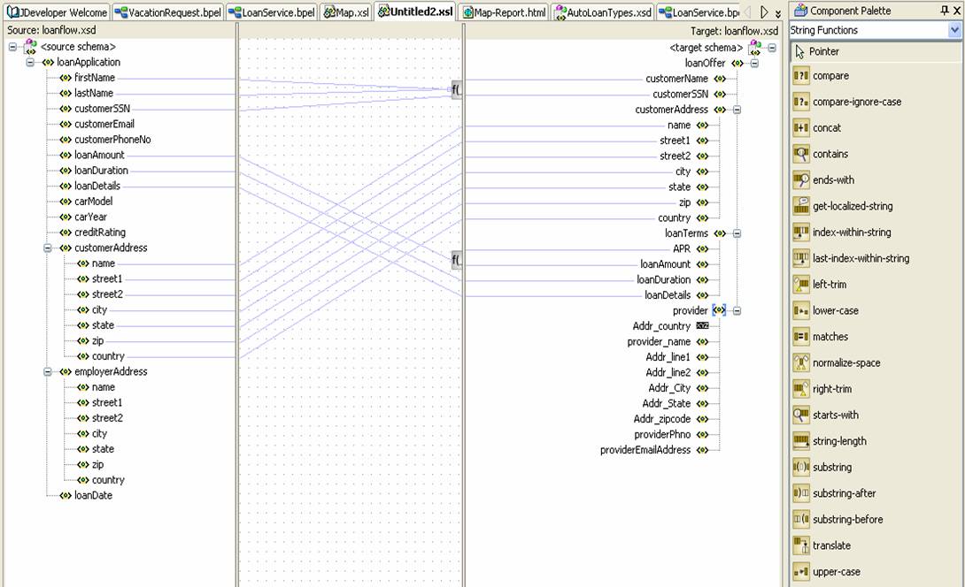This screenshot has height=587, width=965.
Task: Collapse the provider node
Action: 737,311
